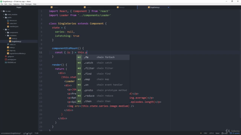The image size is (241, 135).
Task: Click the snippet icon beside .catch
Action: (x=79, y=63)
